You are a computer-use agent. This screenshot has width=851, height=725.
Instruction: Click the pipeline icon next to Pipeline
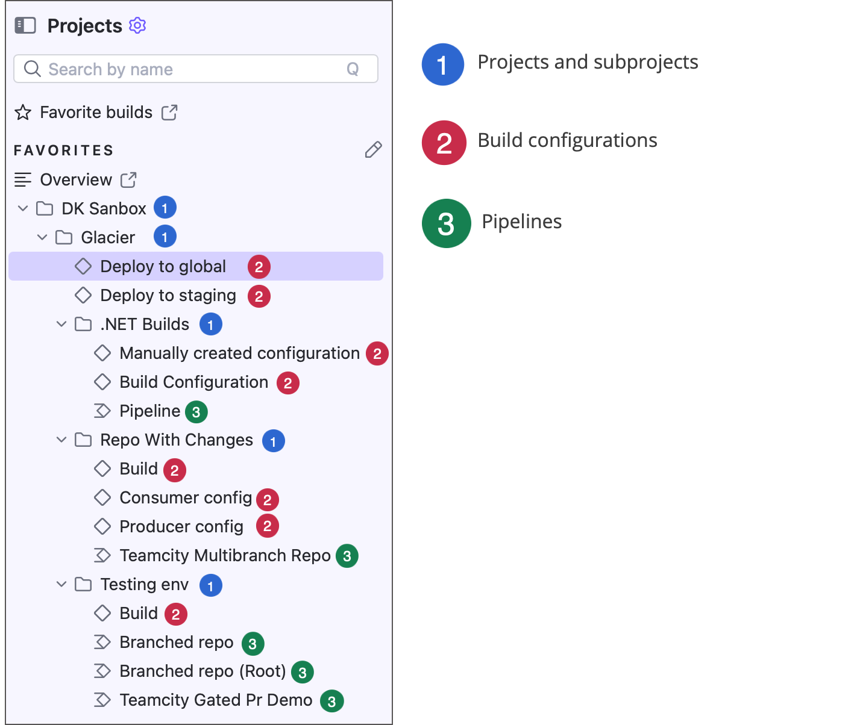click(x=102, y=411)
